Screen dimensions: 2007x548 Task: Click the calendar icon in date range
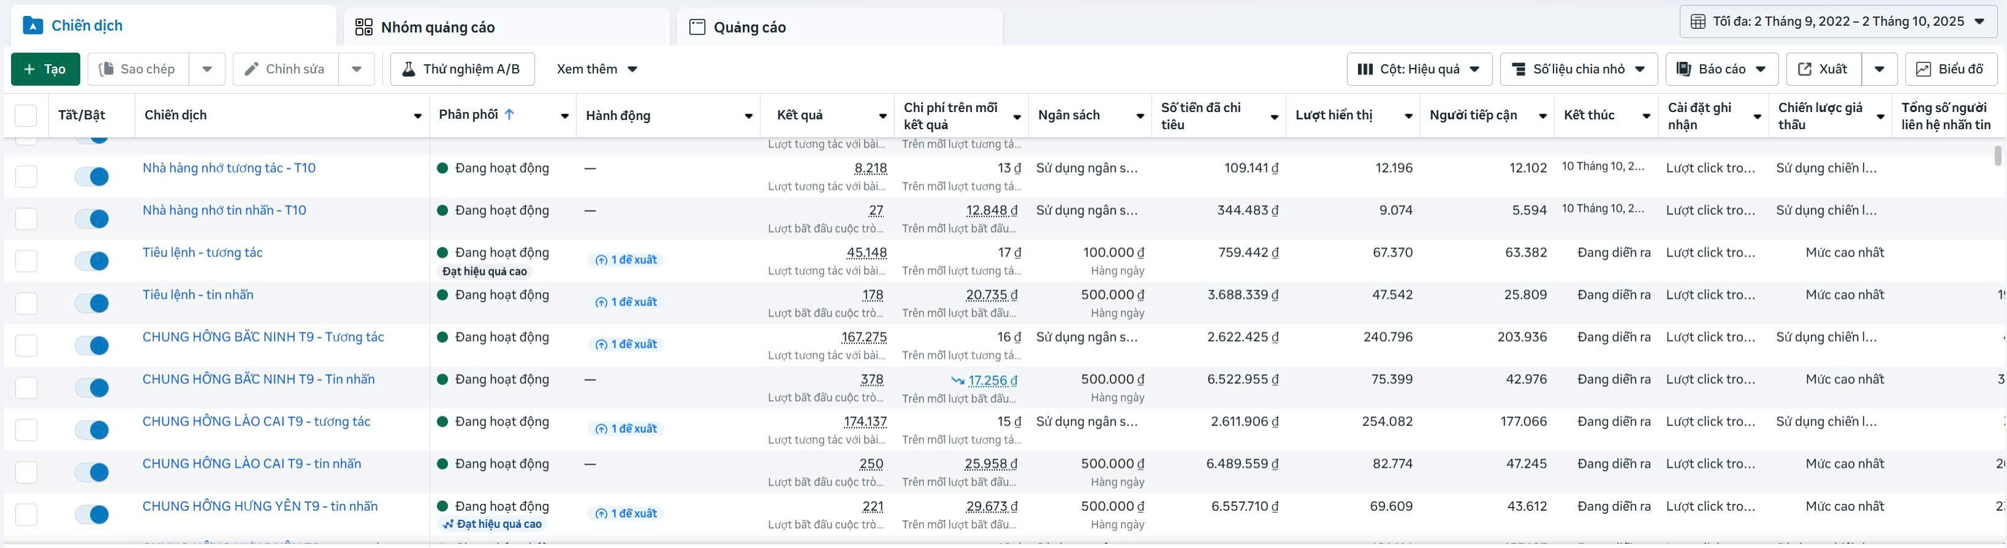coord(1698,22)
